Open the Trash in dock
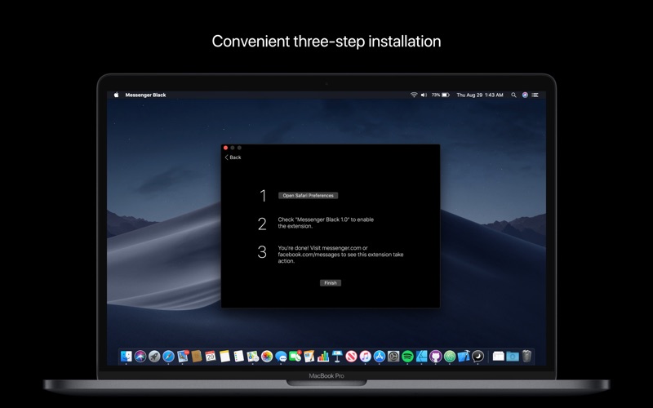This screenshot has width=653, height=408. coord(526,357)
